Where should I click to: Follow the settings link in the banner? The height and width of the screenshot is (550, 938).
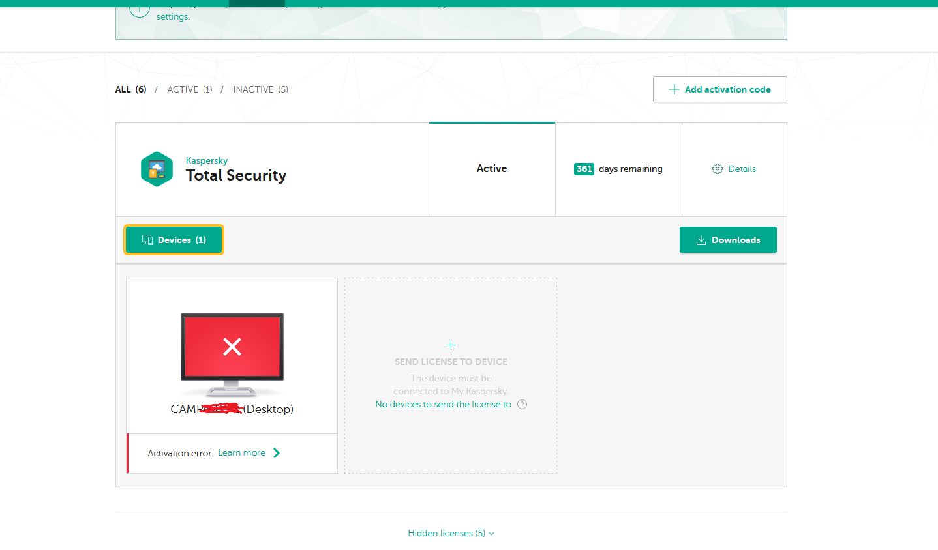click(172, 17)
